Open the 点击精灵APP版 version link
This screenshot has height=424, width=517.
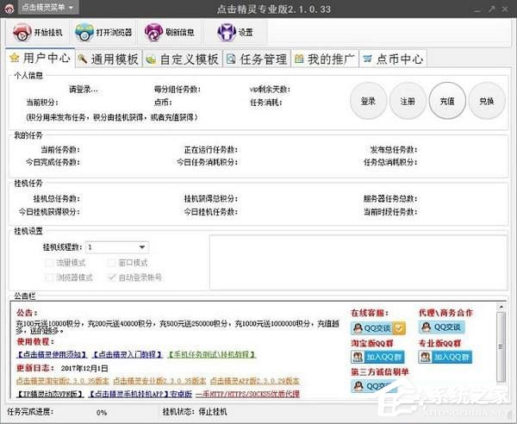(x=255, y=381)
